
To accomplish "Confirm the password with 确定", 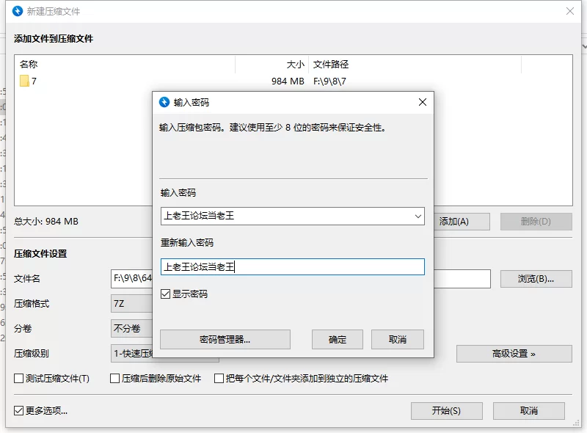I will [338, 339].
